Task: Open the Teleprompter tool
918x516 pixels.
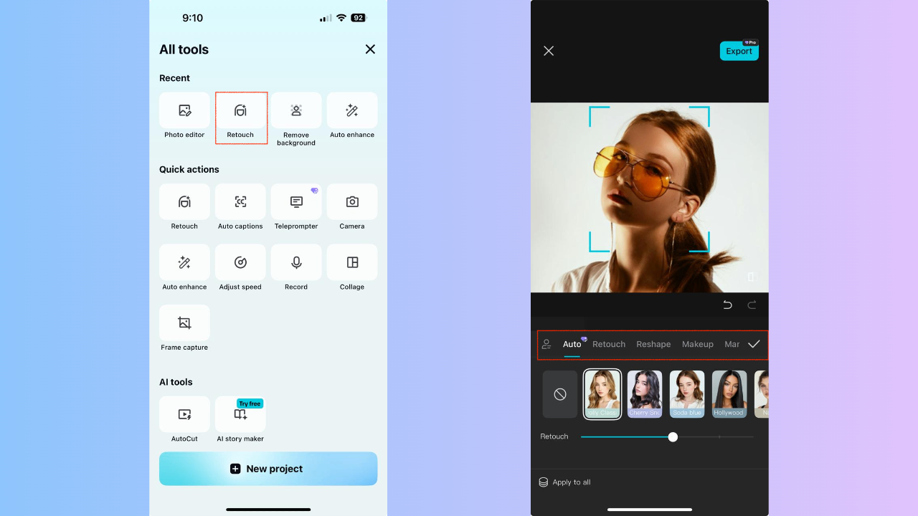Action: (296, 208)
